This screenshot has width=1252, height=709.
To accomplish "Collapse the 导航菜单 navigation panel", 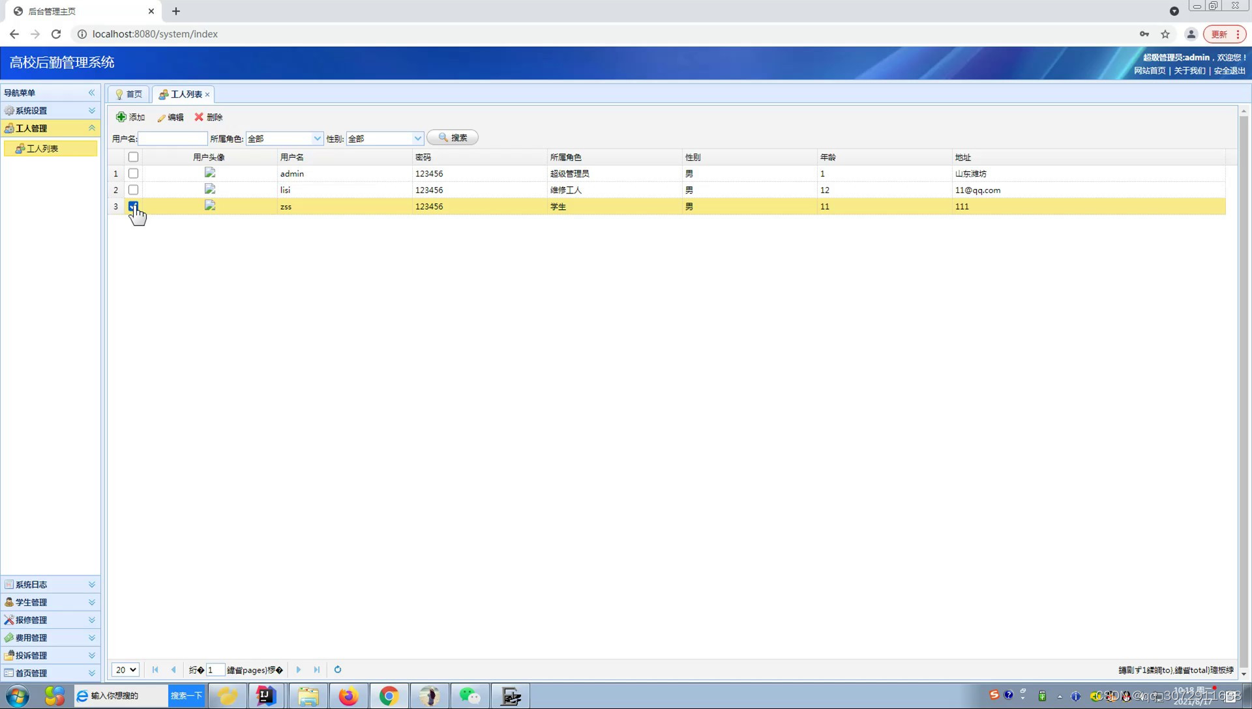I will (91, 93).
